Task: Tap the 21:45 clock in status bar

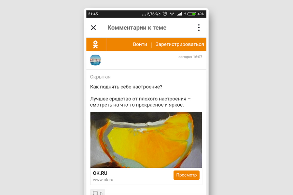Action: (x=93, y=14)
